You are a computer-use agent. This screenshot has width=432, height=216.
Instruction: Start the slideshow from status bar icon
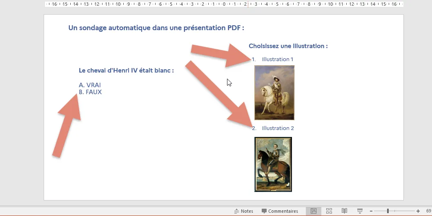point(360,211)
